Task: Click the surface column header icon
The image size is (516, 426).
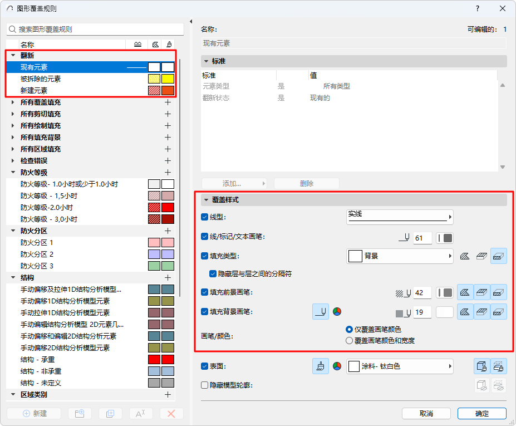Action: 169,45
